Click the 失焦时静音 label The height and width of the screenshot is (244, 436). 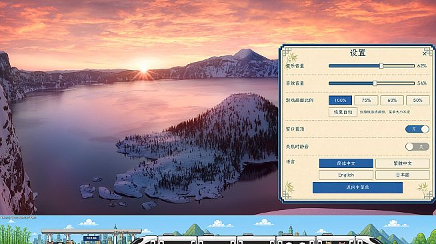(x=297, y=147)
